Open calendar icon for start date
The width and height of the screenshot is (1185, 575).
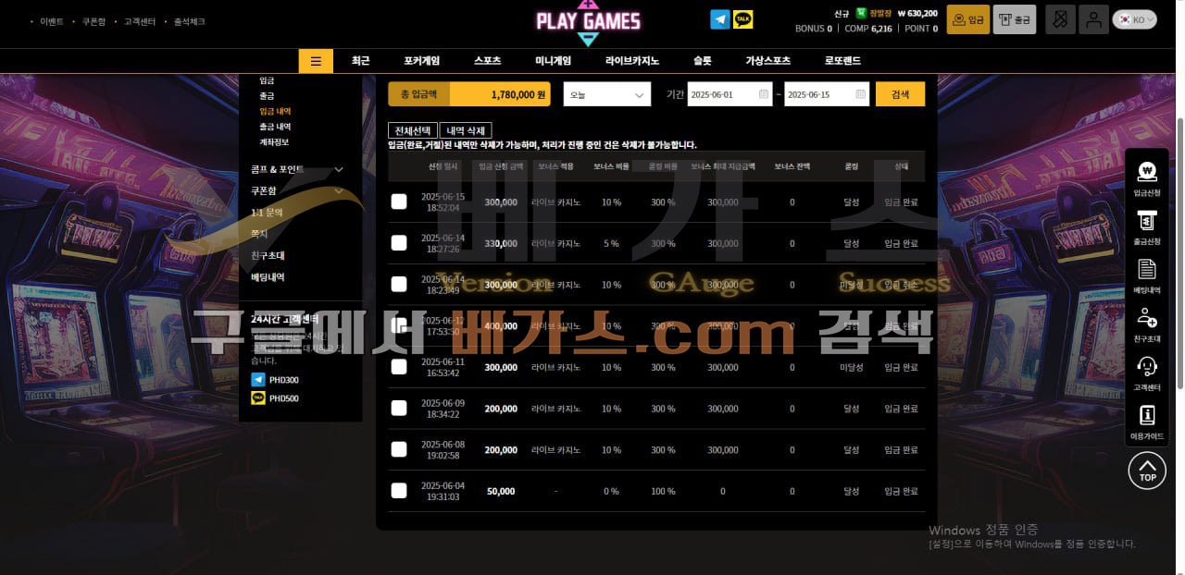tap(764, 94)
